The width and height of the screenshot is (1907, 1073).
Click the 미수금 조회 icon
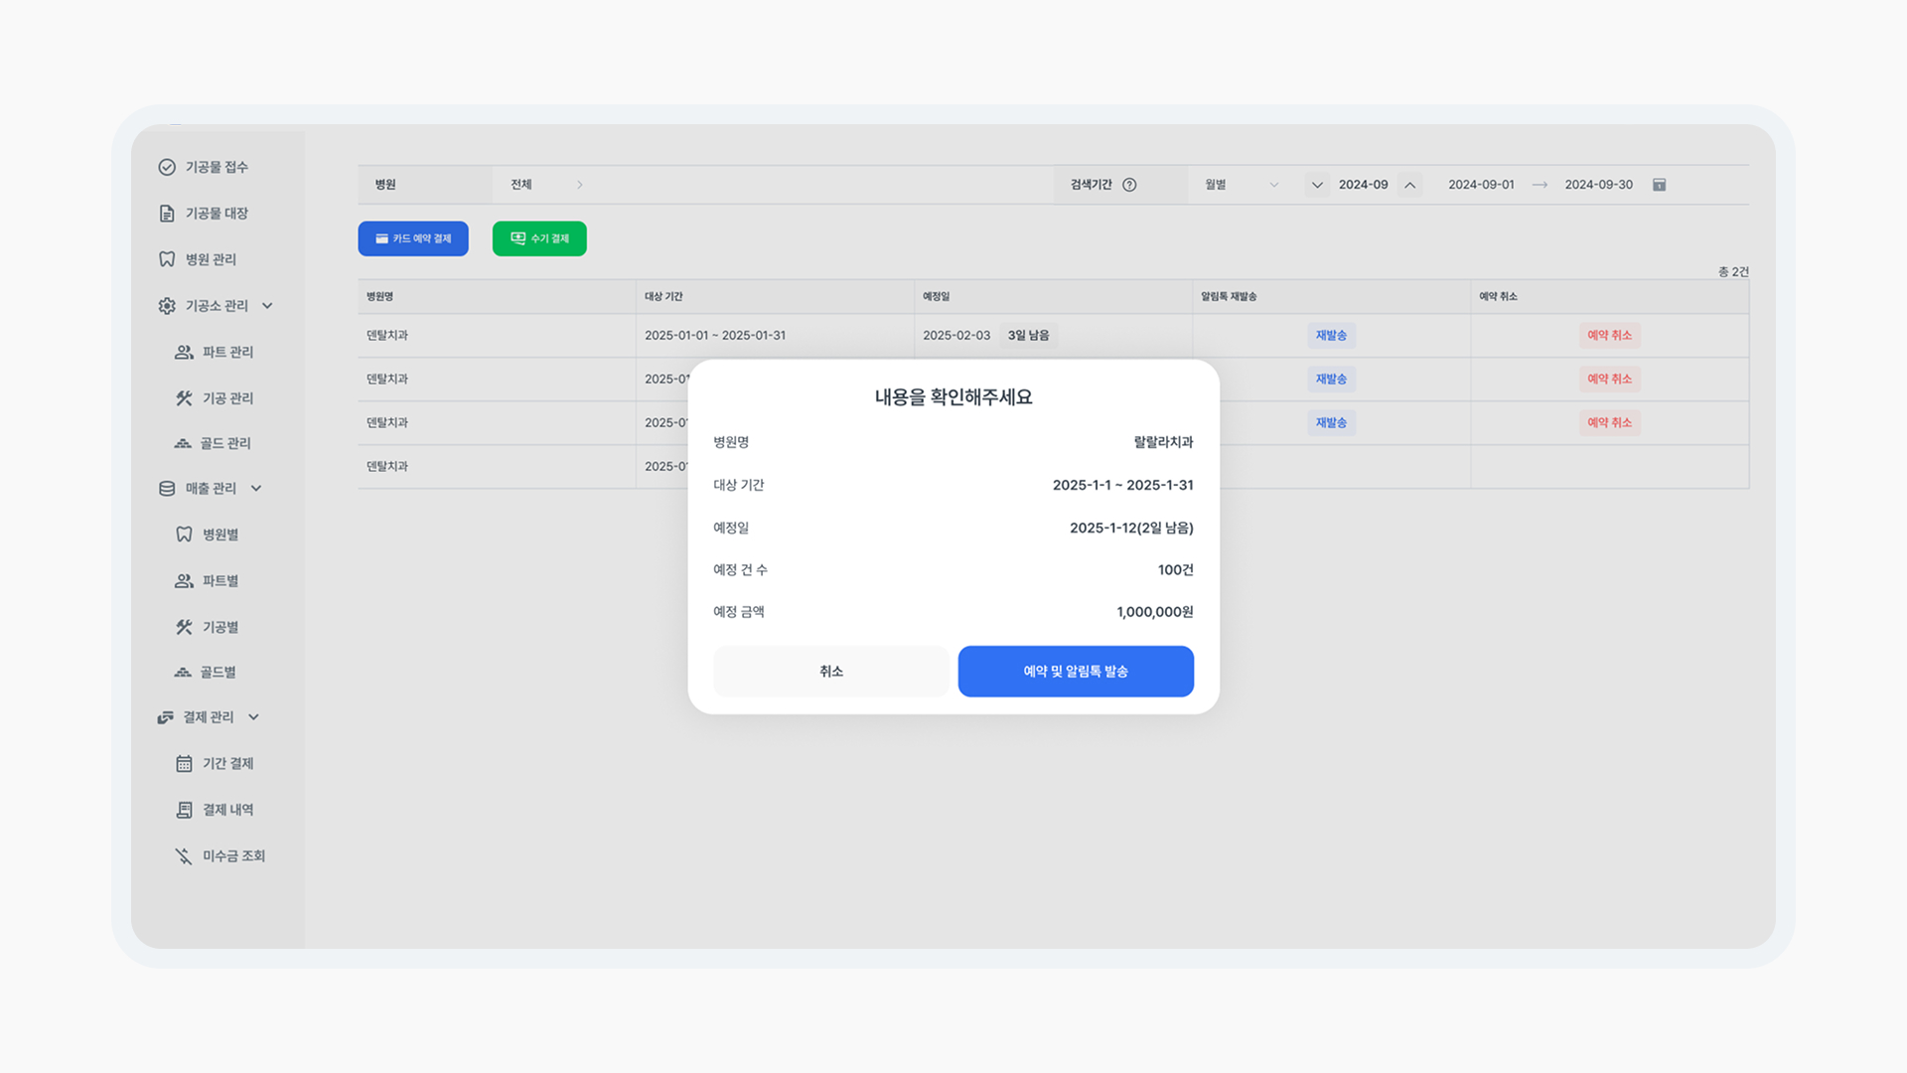(x=184, y=856)
